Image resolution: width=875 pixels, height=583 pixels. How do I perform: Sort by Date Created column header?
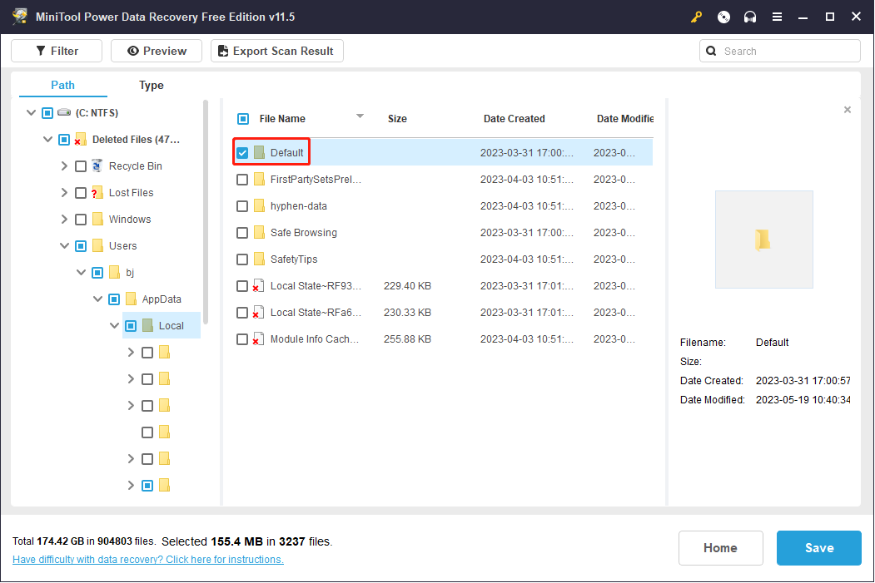514,119
